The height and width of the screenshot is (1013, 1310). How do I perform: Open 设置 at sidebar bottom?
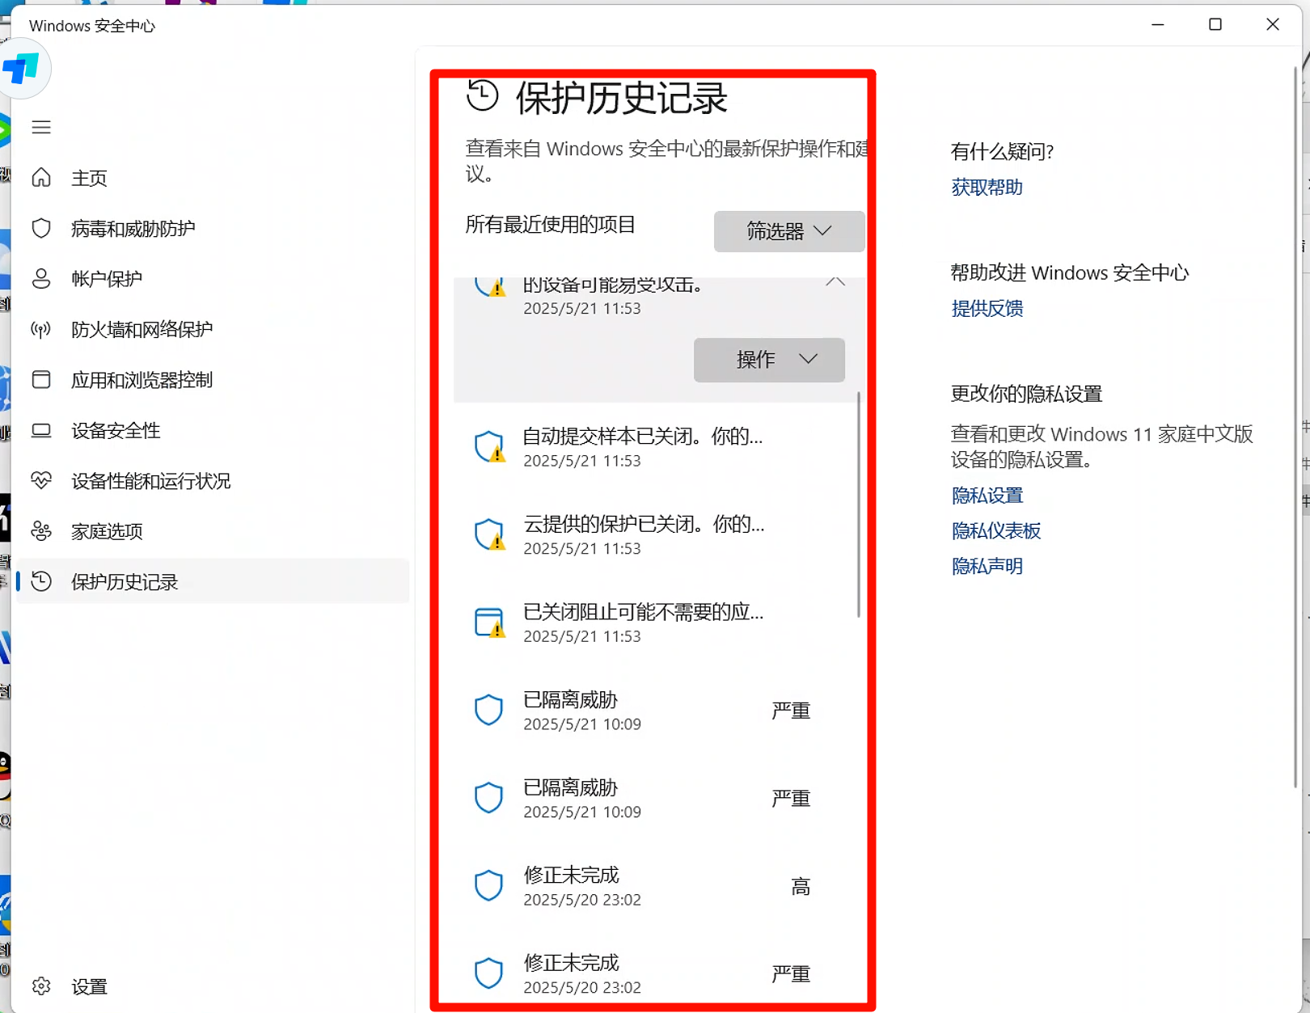coord(213,986)
